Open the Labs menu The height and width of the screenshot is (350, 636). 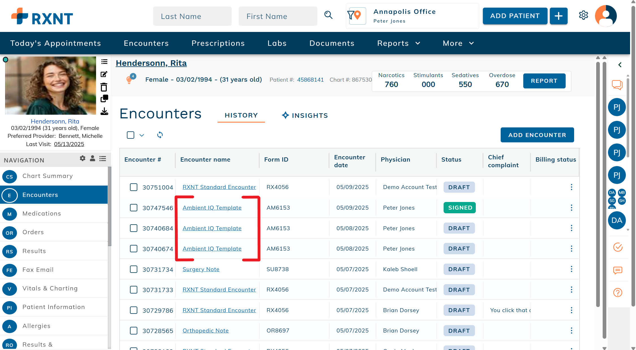pyautogui.click(x=277, y=43)
